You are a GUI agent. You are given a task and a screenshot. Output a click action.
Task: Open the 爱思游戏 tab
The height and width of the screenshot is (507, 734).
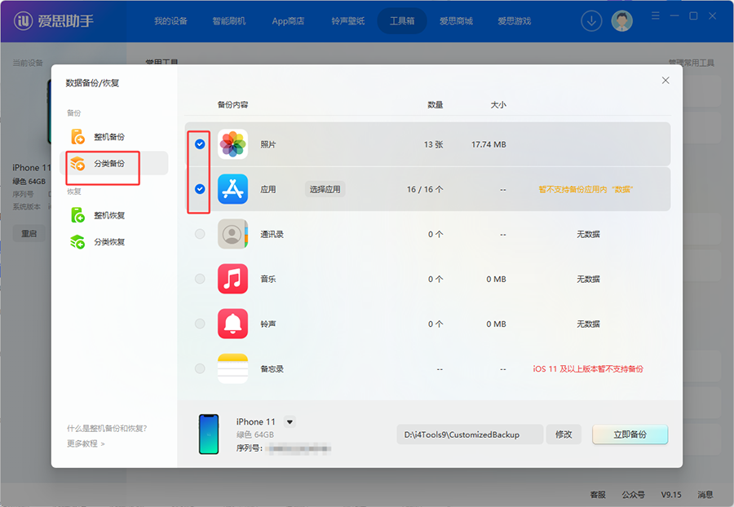(514, 21)
